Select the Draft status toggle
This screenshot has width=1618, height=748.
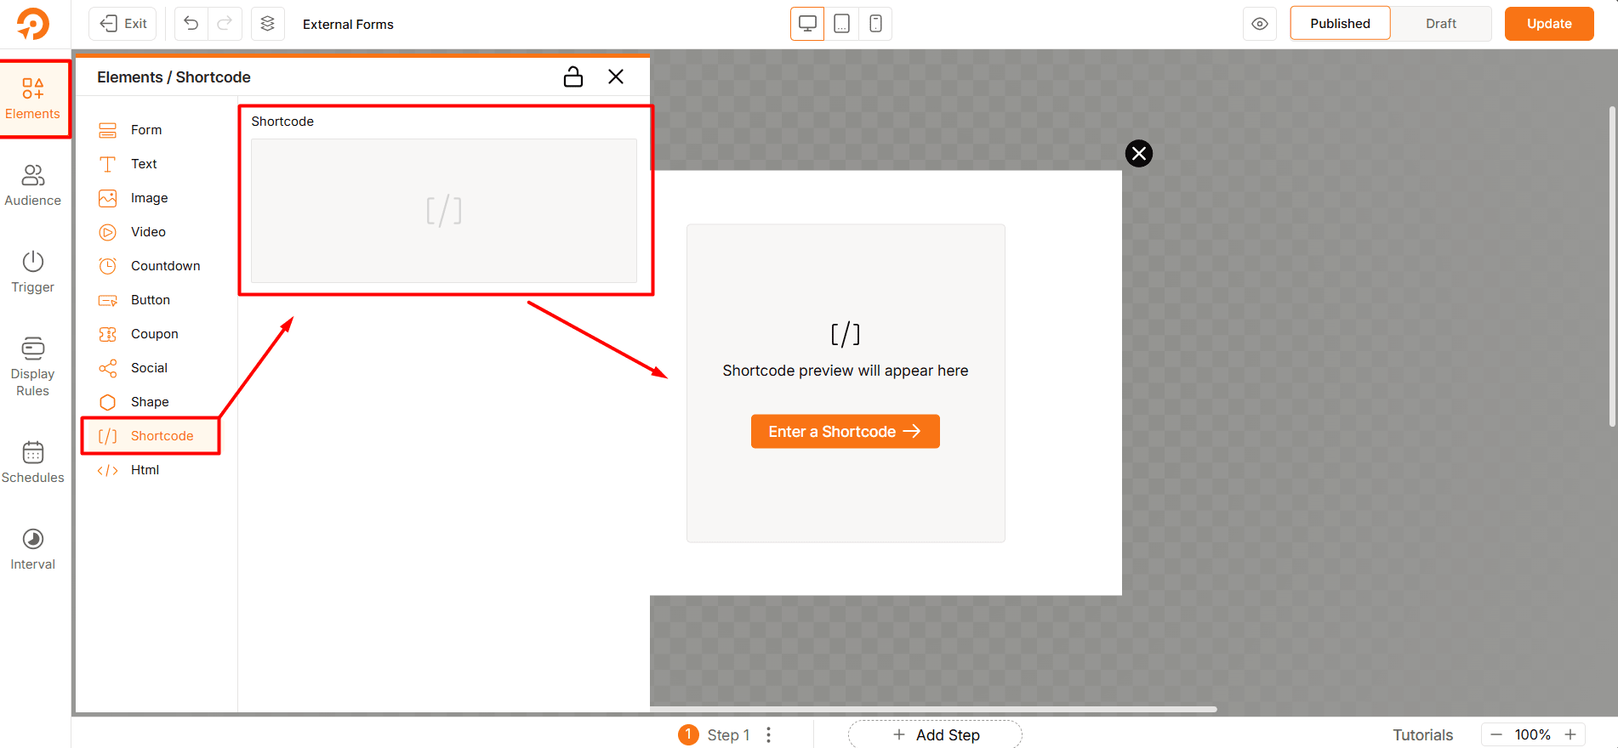pos(1440,24)
